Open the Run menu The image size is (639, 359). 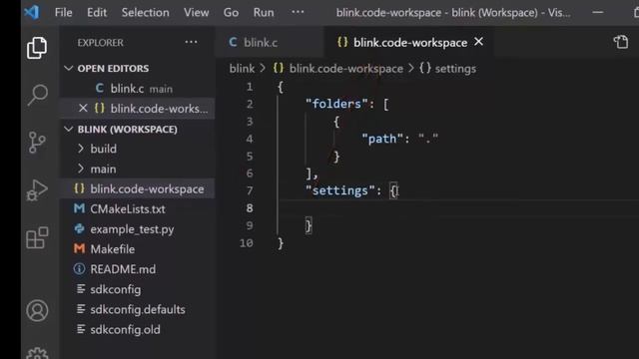pyautogui.click(x=264, y=13)
